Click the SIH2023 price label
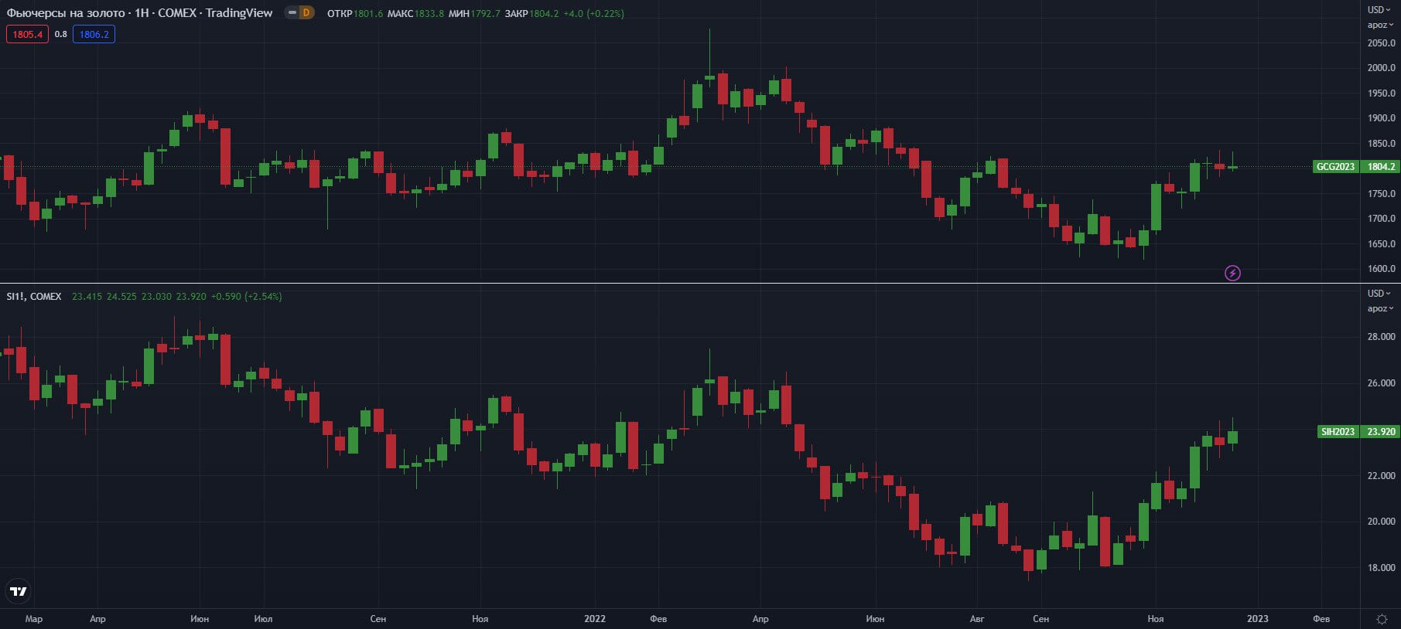Viewport: 1401px width, 629px height. click(1338, 431)
